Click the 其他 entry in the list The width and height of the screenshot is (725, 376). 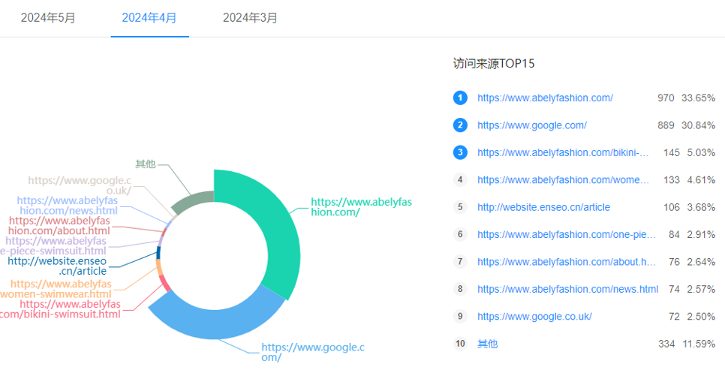(487, 344)
